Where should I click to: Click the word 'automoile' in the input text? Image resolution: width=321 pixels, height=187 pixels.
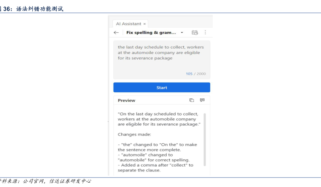[x=144, y=53]
